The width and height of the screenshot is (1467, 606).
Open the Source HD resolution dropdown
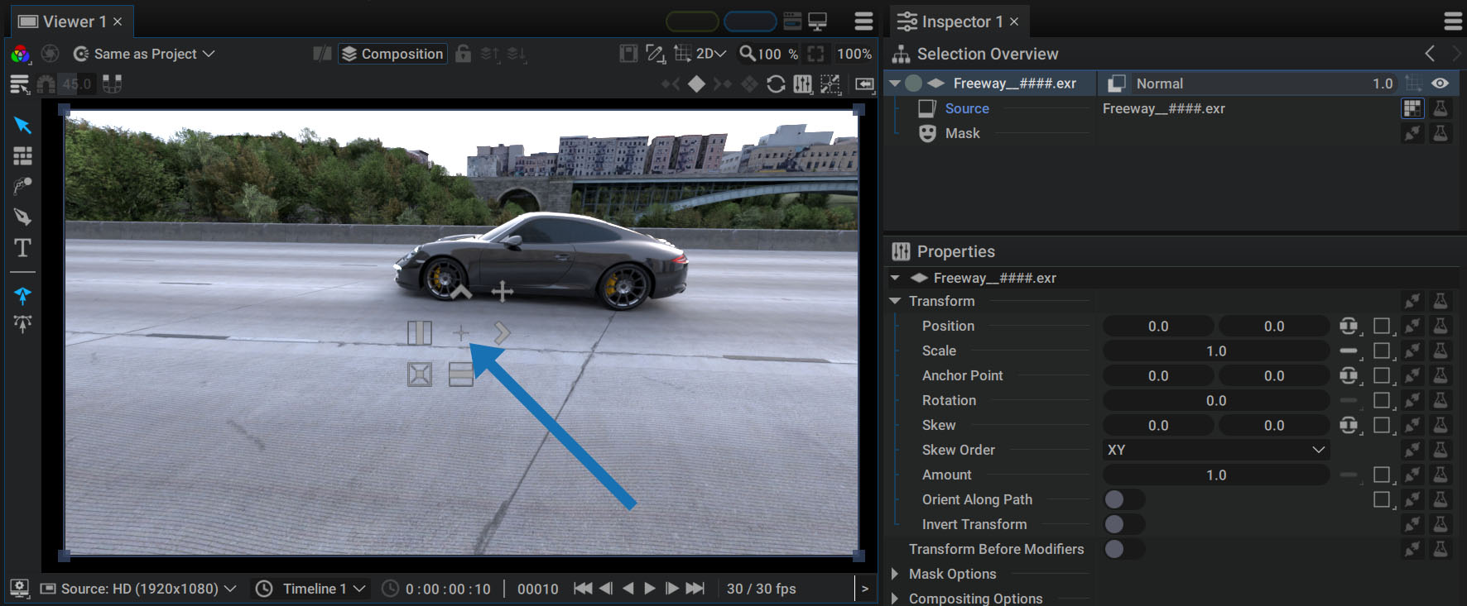pos(138,589)
